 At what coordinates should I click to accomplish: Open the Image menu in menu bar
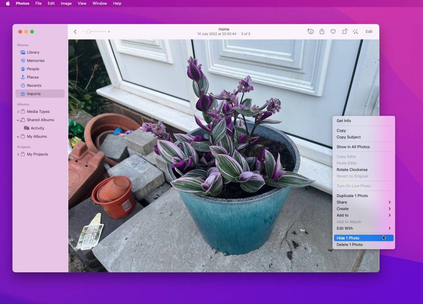point(66,3)
